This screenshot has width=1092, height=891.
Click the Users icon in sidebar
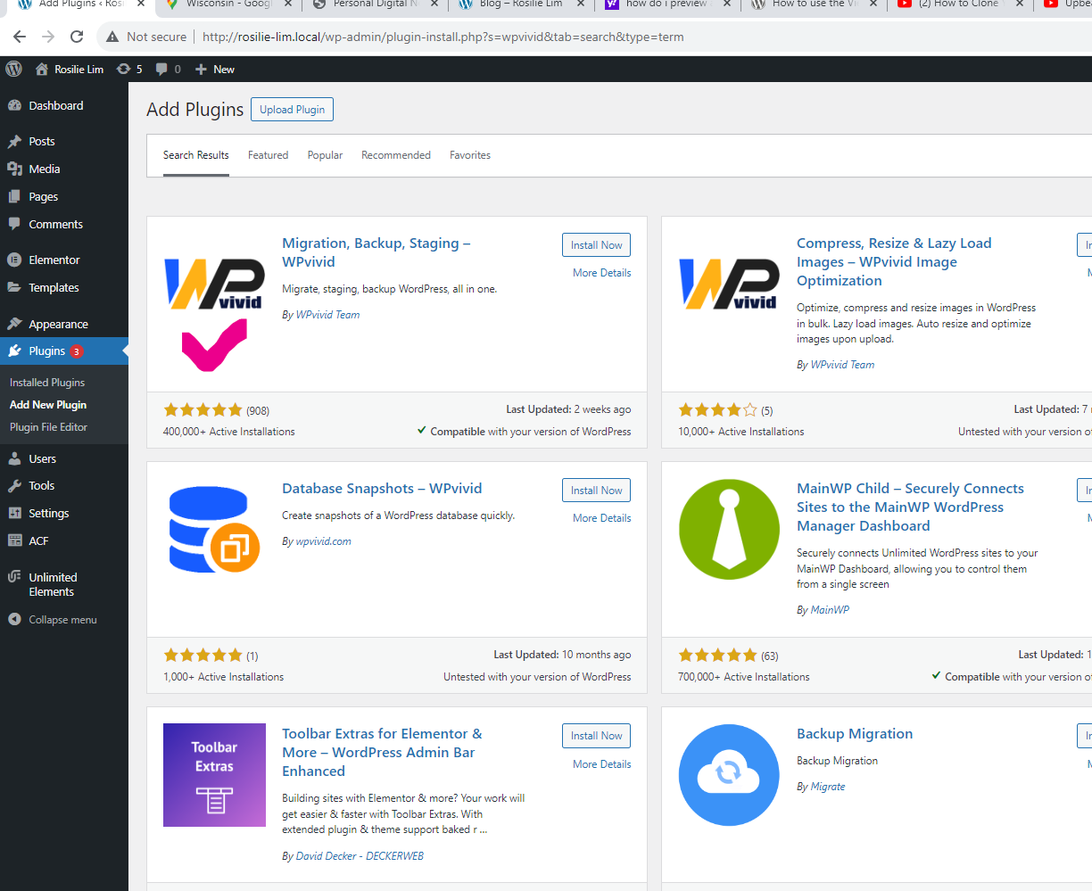14,458
